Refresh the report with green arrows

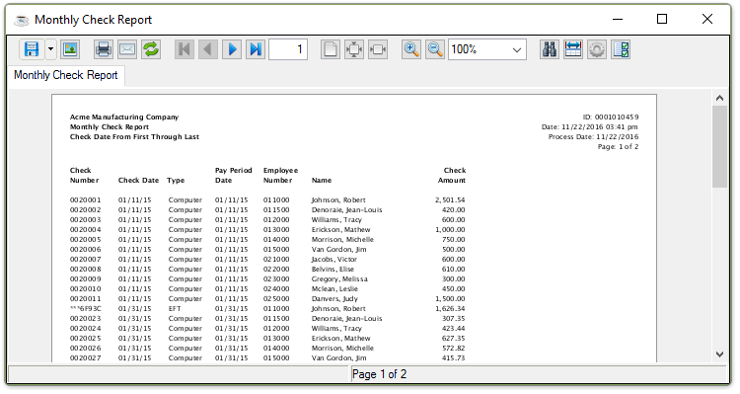click(x=151, y=49)
